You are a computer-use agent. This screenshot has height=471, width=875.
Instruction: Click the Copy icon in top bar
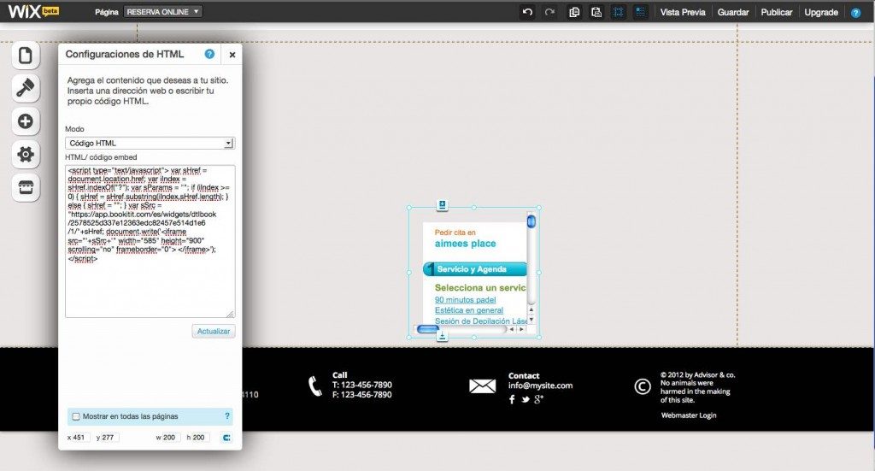[x=573, y=12]
